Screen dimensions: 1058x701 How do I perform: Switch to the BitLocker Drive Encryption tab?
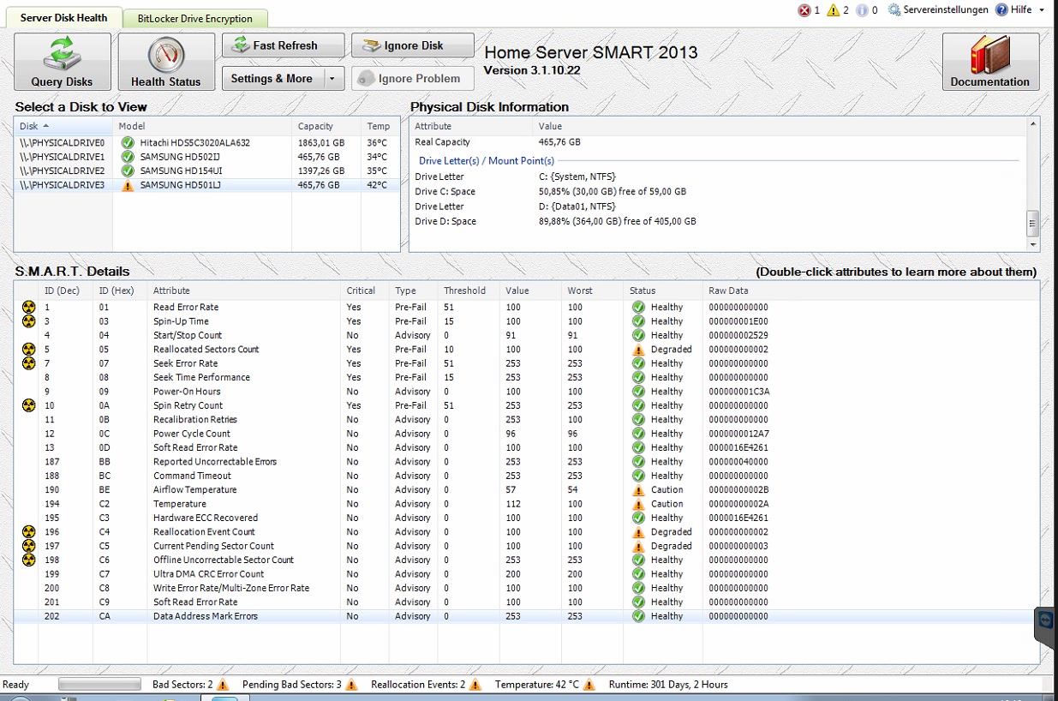coord(194,17)
